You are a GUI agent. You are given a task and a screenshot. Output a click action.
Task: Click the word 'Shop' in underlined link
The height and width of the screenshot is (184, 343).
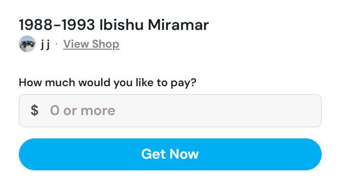tap(105, 45)
